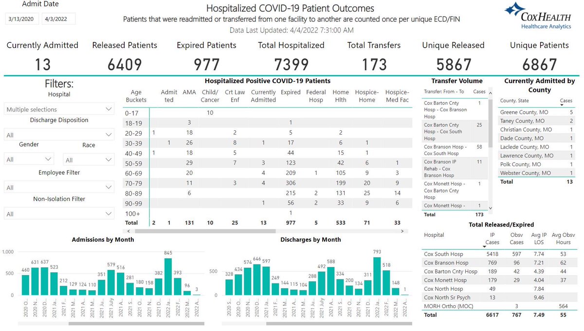Click the Transfer Volume scroll up arrow

tap(490, 93)
